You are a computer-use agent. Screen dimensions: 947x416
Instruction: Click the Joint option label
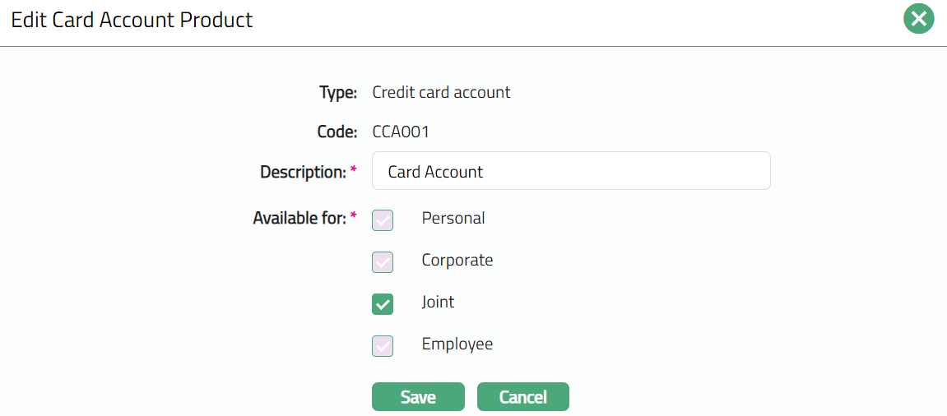[438, 303]
